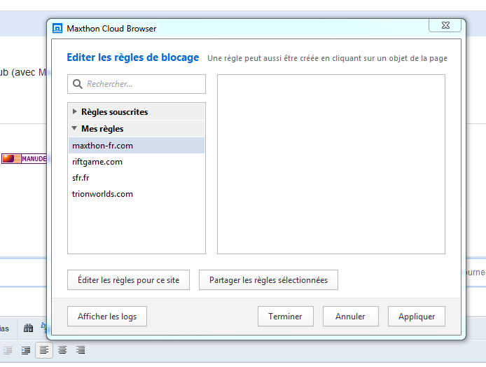This screenshot has height=367, width=486.
Task: Open Afficher les logs
Action: pos(107,316)
